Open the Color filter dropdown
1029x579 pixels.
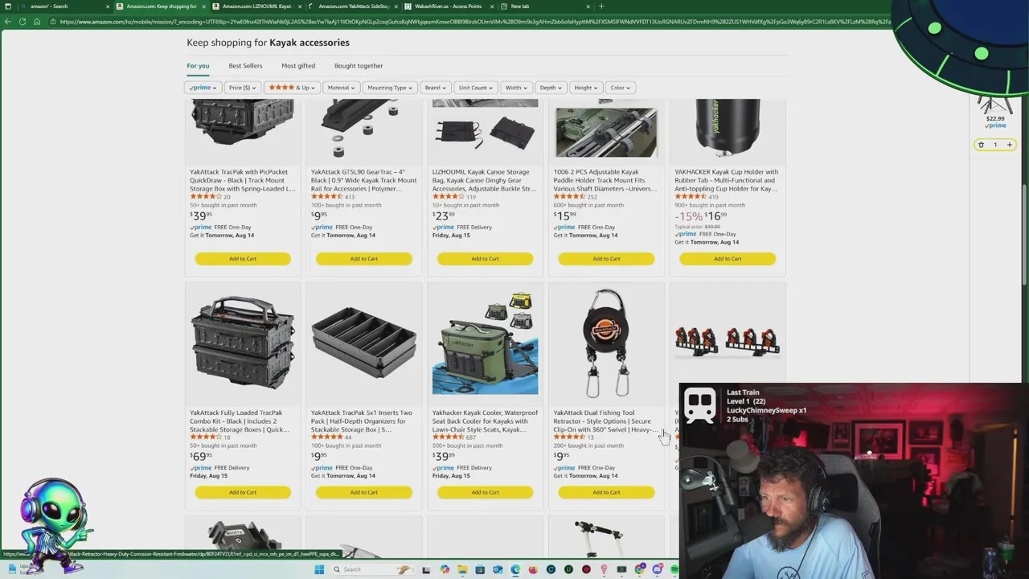point(621,88)
